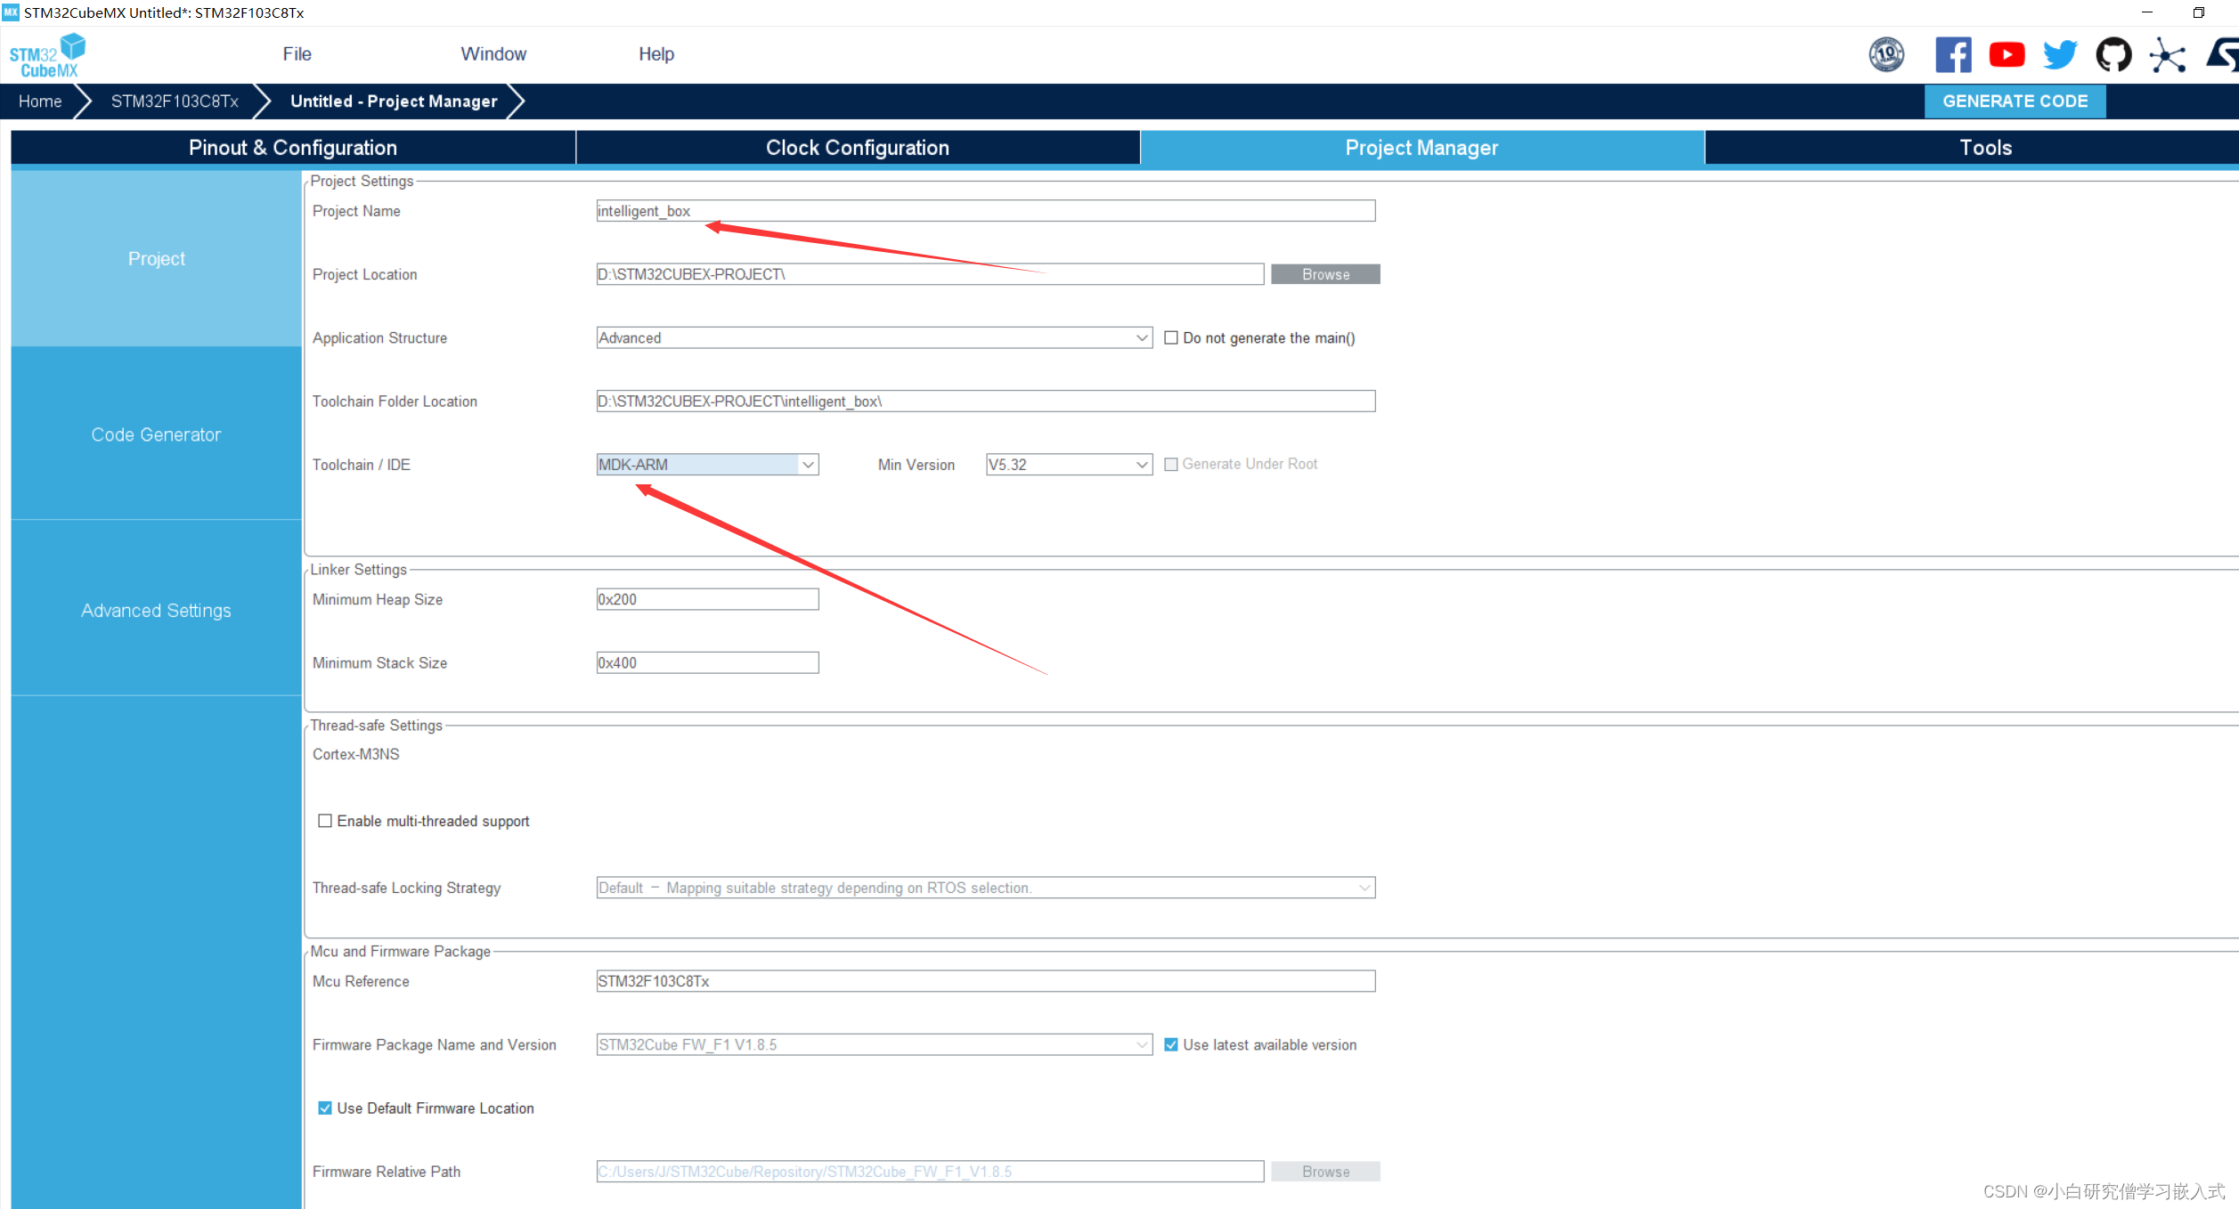
Task: Check Do not generate the main()
Action: (1171, 338)
